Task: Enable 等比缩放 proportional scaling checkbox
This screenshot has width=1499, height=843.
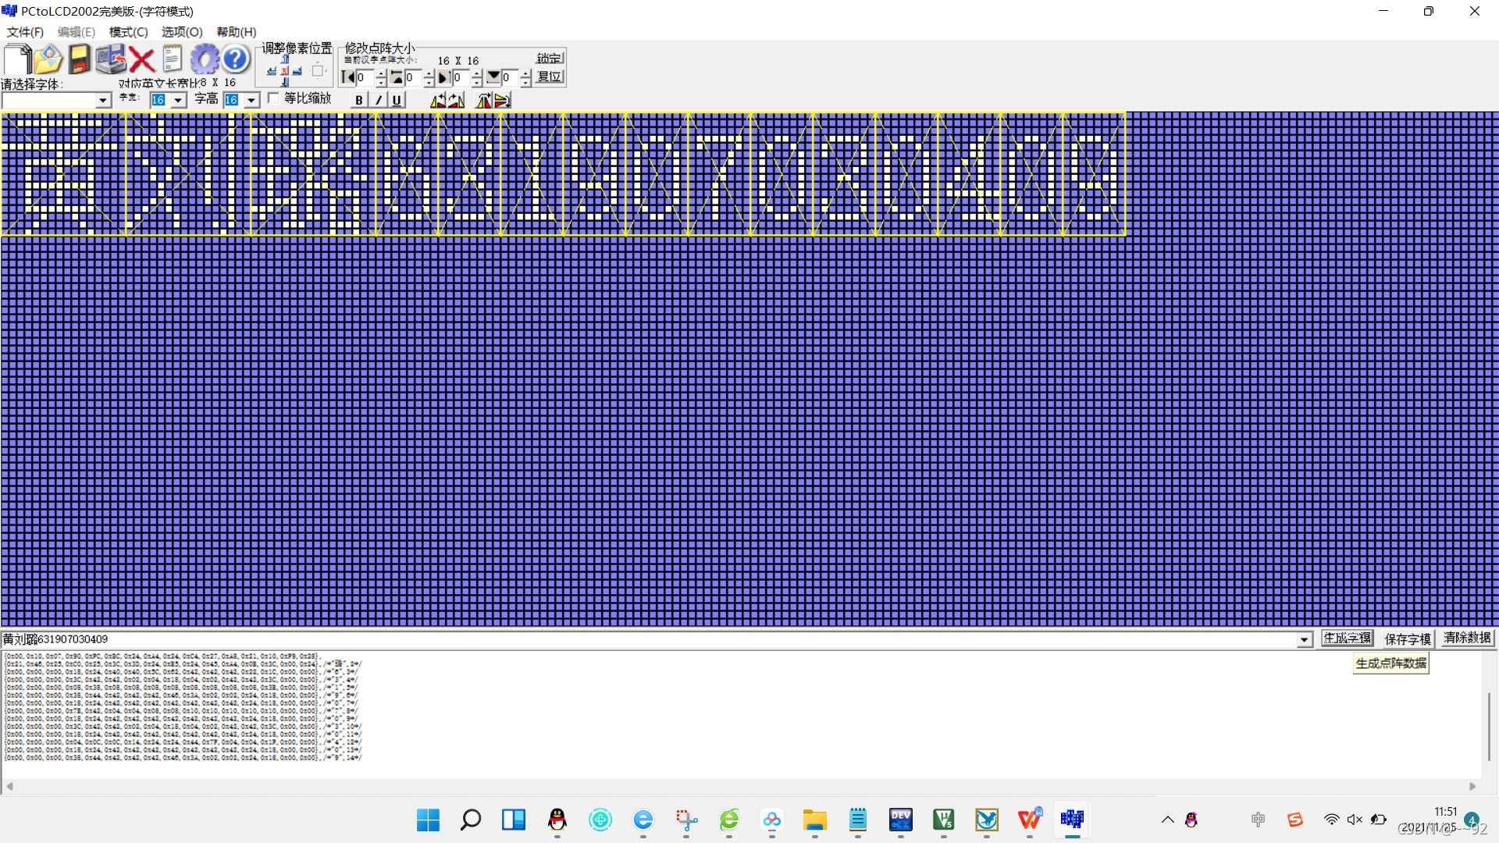Action: [x=274, y=98]
